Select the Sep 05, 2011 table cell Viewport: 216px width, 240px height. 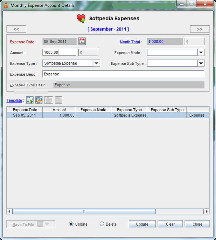[x=25, y=115]
